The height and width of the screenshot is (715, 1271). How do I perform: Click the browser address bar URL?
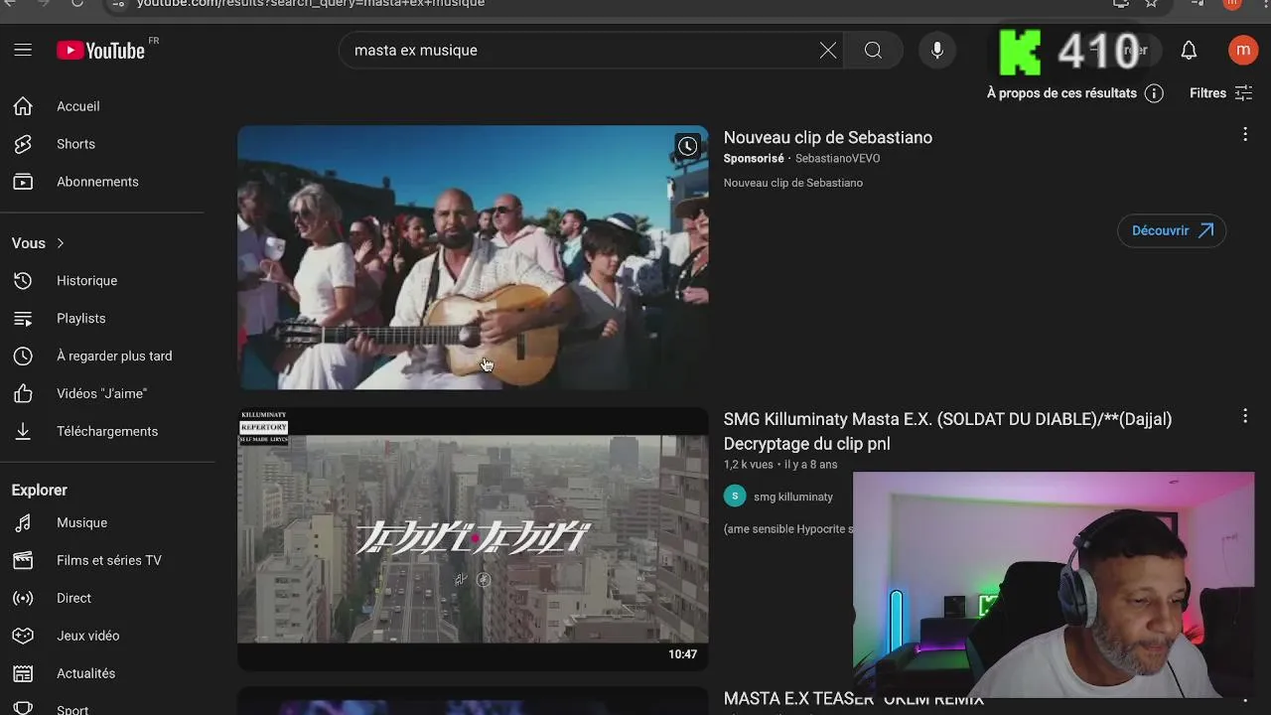coord(311,3)
